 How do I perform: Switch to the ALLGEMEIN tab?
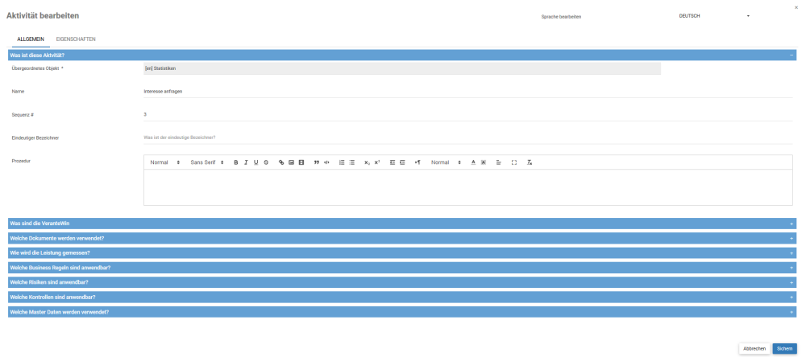pos(31,39)
